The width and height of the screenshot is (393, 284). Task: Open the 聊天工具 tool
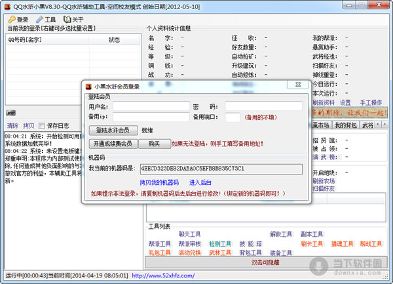click(190, 234)
